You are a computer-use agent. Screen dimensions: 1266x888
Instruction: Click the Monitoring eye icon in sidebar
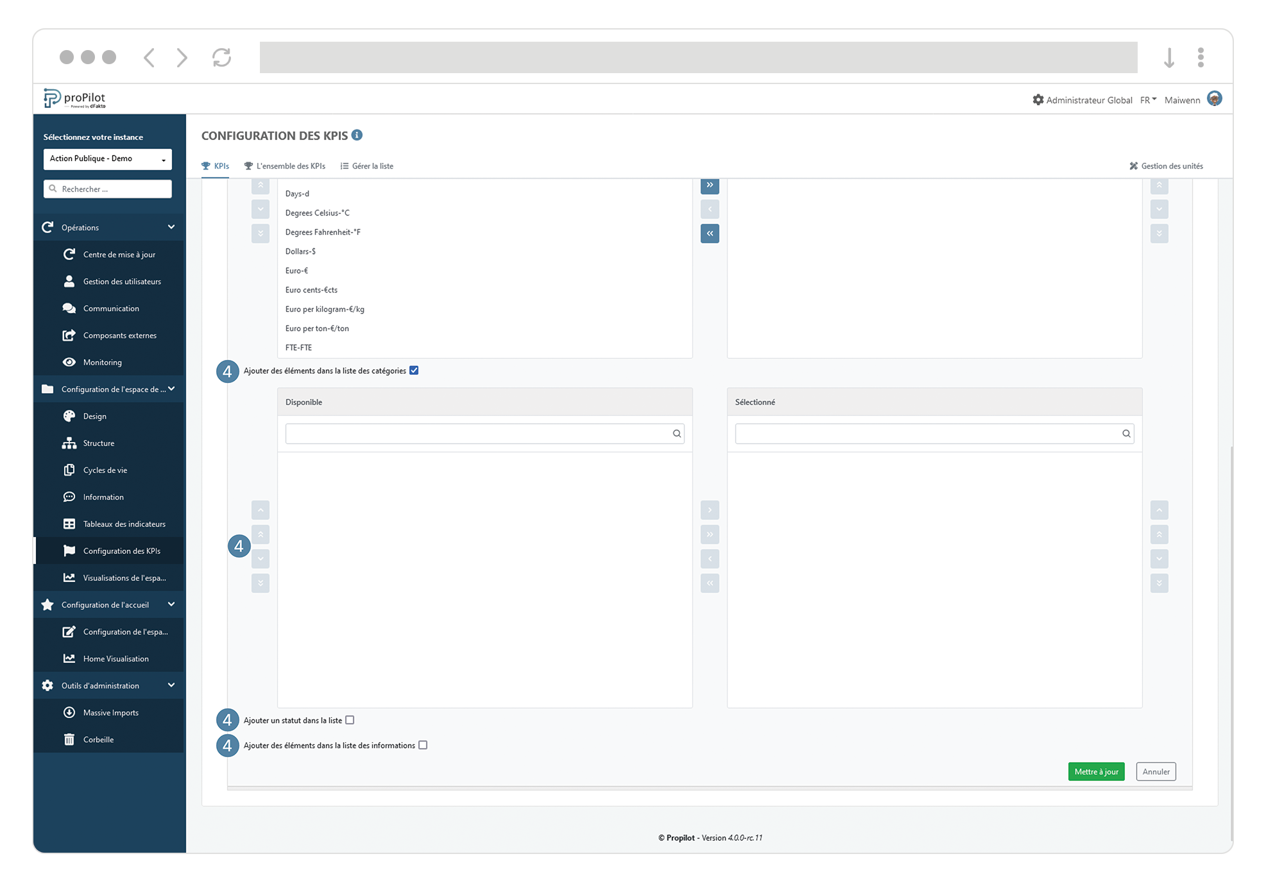69,363
